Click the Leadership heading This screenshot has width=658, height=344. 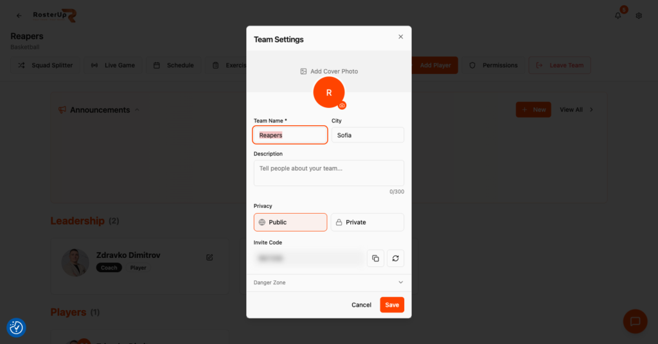[78, 221]
